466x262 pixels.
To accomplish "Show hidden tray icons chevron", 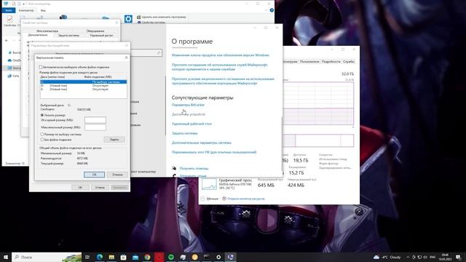I will (408, 257).
